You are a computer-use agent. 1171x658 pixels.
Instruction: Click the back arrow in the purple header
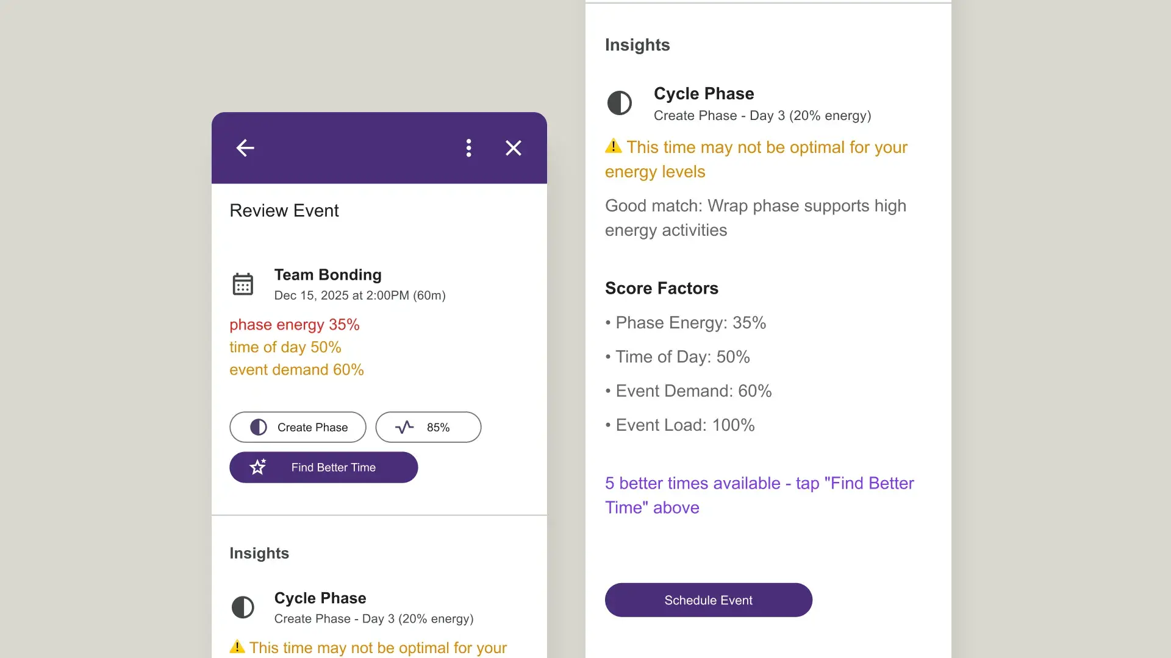245,148
